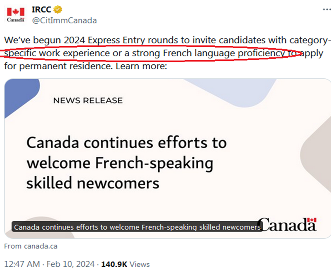Click the IRCC Canada flag profile avatar
The height and width of the screenshot is (268, 331).
(x=15, y=14)
